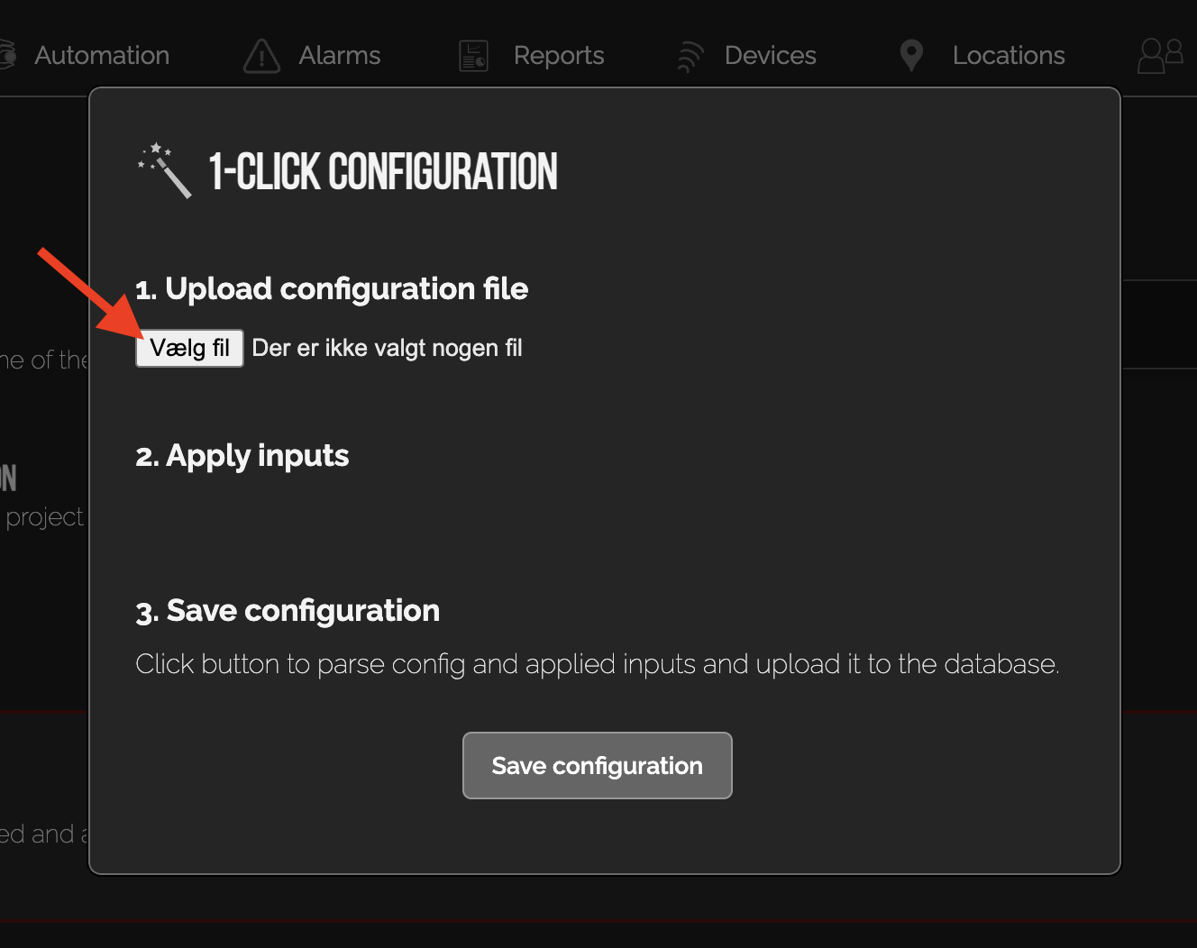Click the Devices wireless signal icon
Viewport: 1197px width, 948px height.
[690, 56]
